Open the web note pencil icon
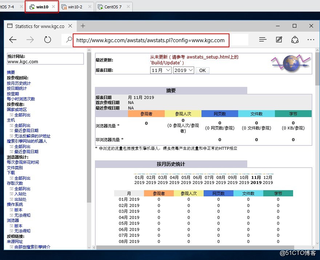Viewport: 320px width, 260px height. pos(279,40)
